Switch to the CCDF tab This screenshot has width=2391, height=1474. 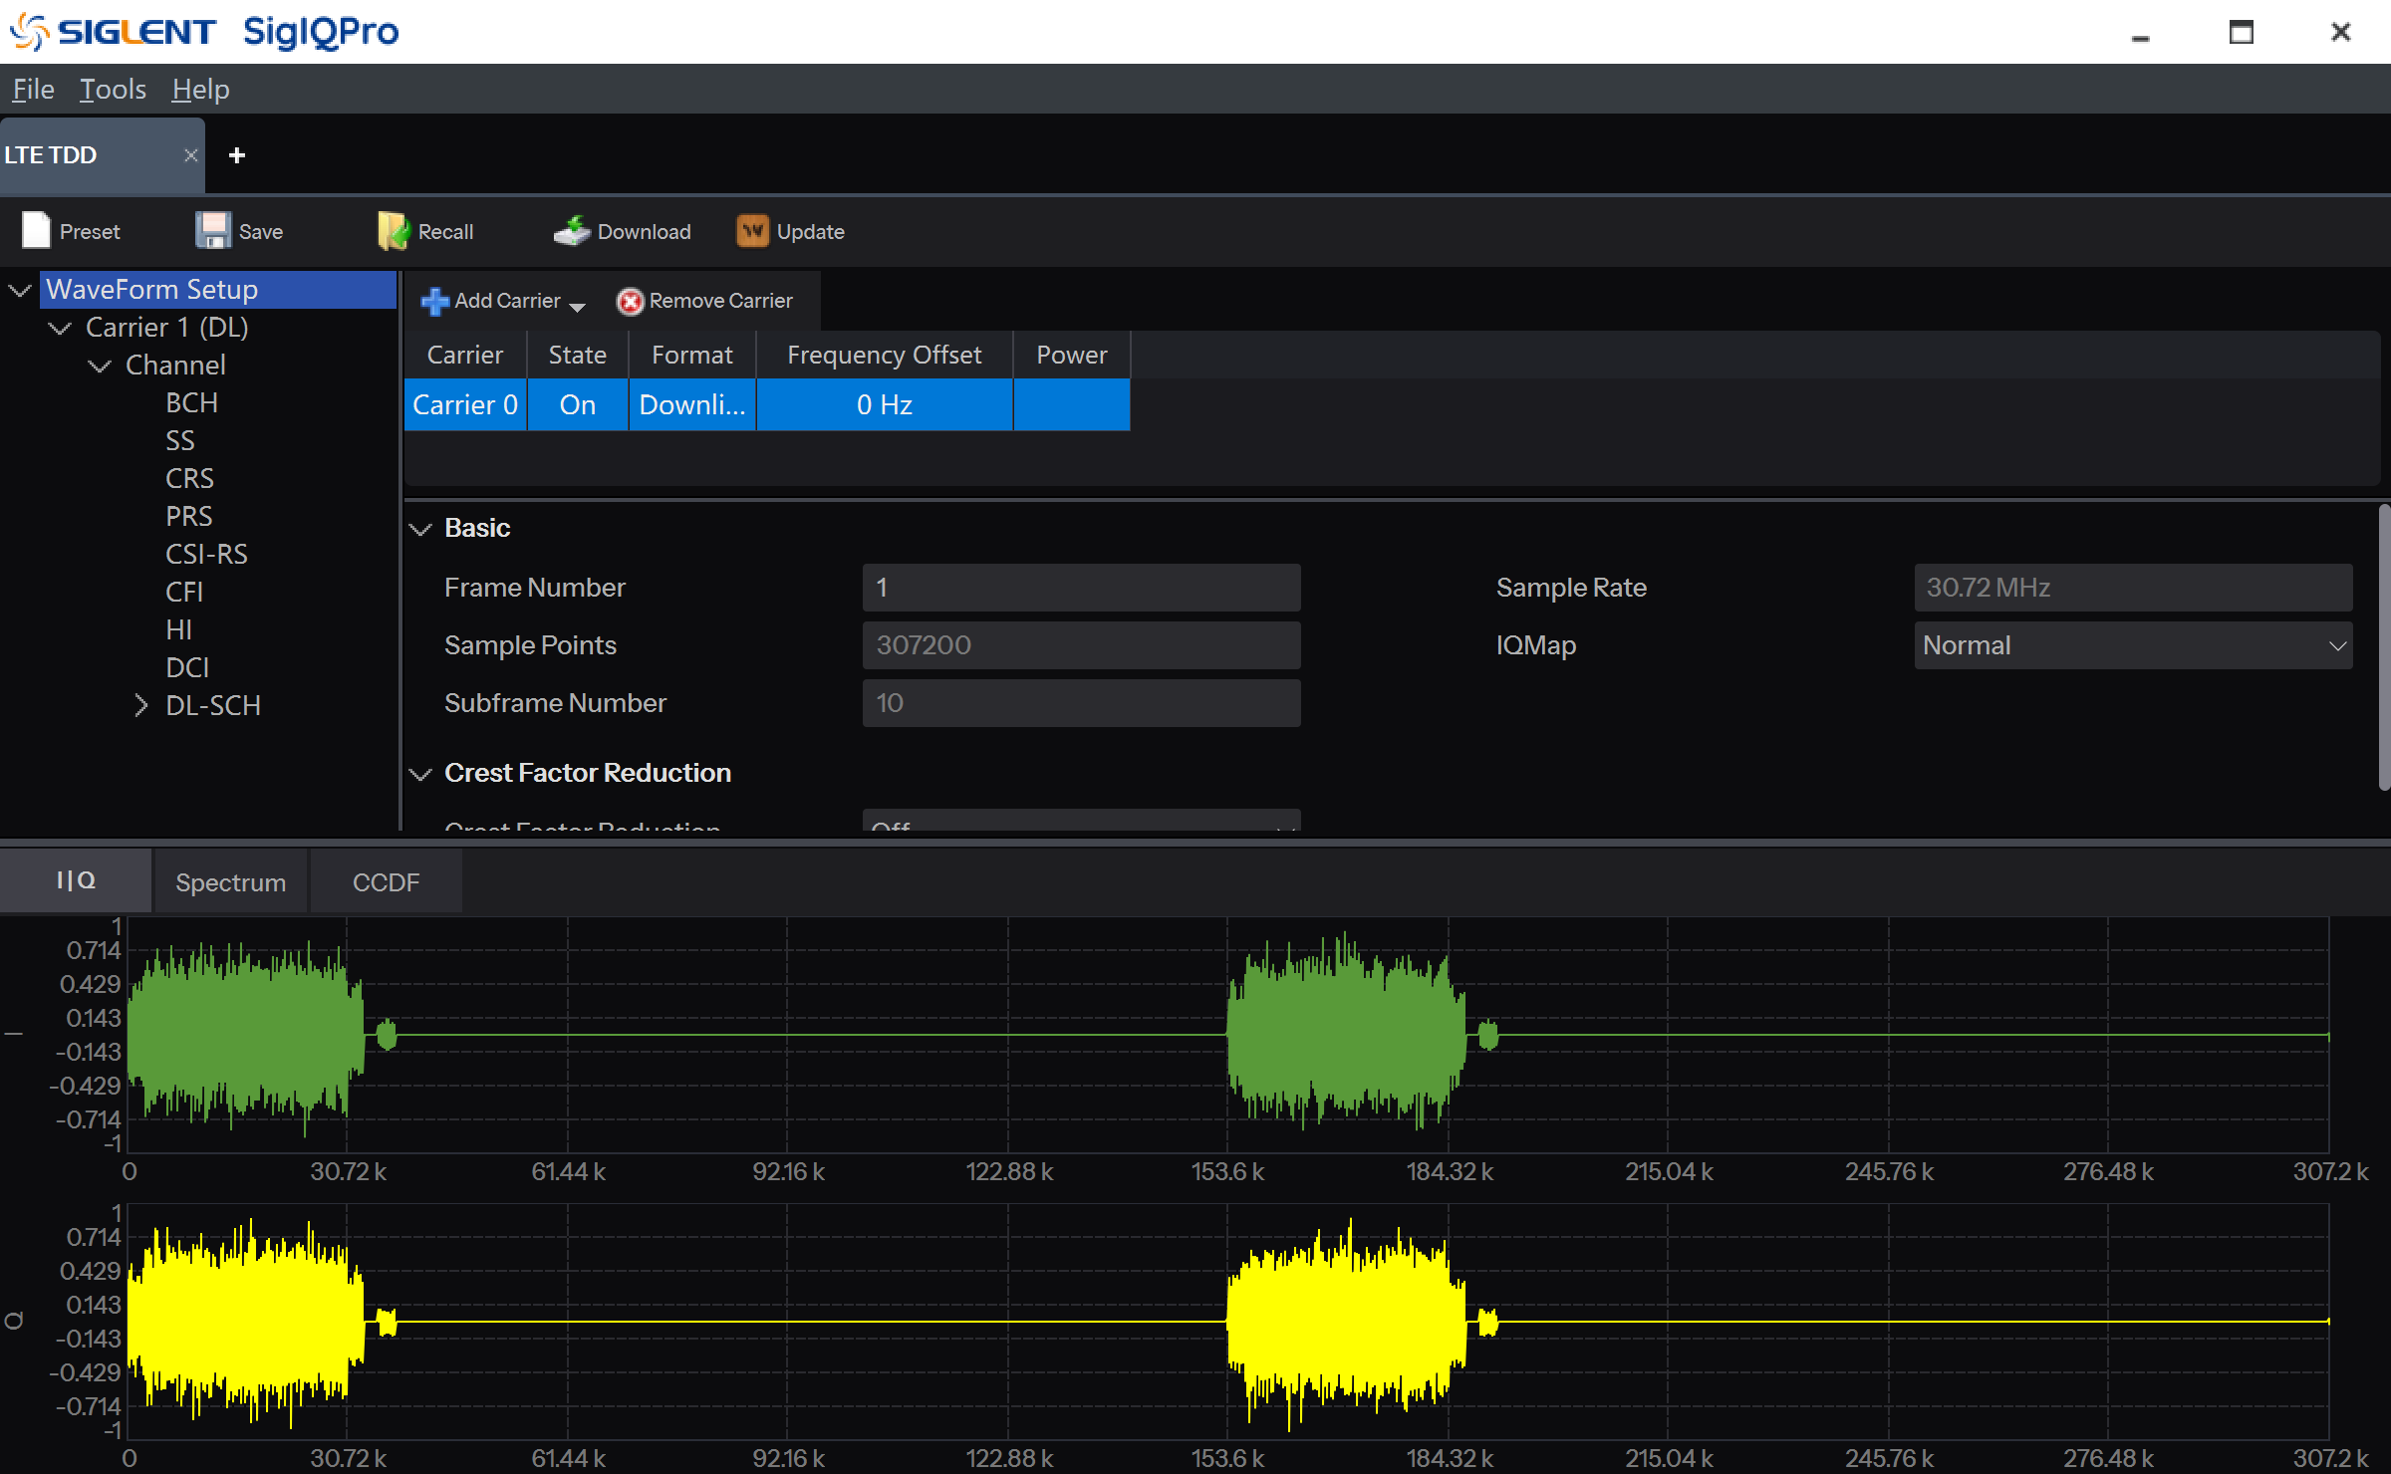click(x=386, y=882)
